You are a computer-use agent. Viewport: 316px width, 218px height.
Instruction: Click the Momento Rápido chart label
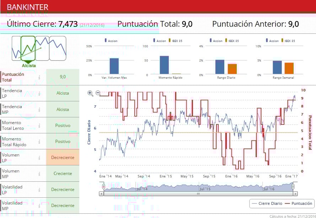(x=171, y=78)
